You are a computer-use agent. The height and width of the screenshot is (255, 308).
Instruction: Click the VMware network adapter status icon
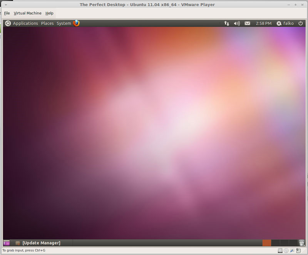pyautogui.click(x=292, y=250)
